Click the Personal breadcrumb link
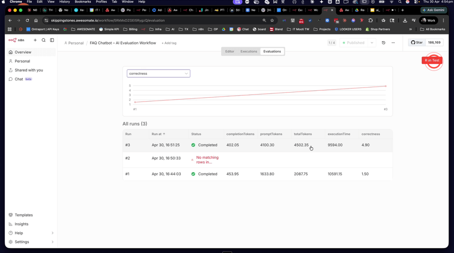The image size is (454, 253). pos(74,43)
